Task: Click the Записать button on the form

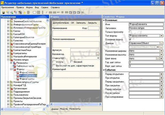Action: coord(81,23)
